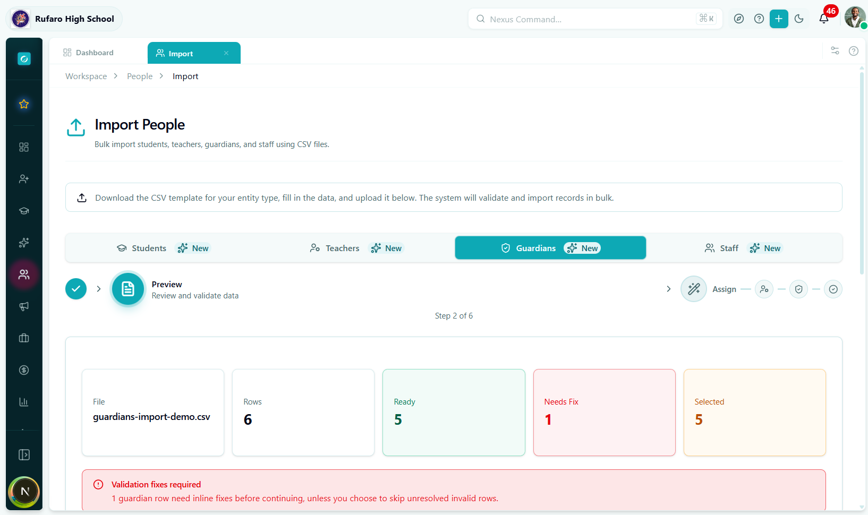Go to Workspace in breadcrumb
868x515 pixels.
tap(86, 76)
